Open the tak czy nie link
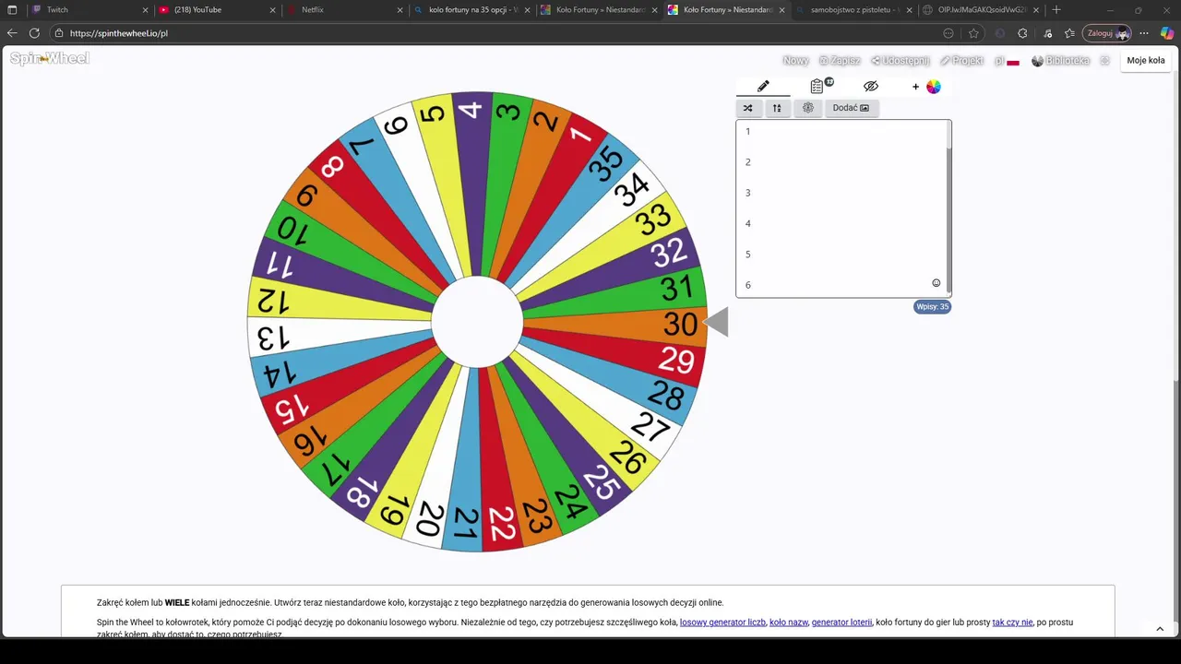The height and width of the screenshot is (664, 1181). [x=1012, y=622]
